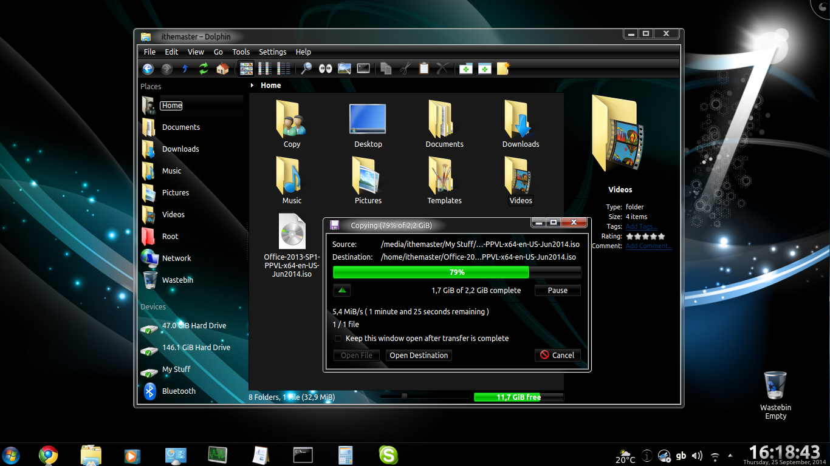Open the View menu

pos(196,52)
